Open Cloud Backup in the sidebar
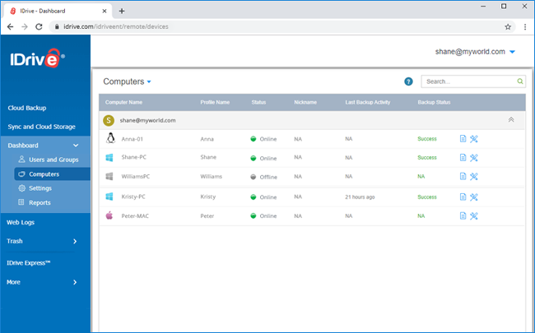The width and height of the screenshot is (535, 333). 27,108
